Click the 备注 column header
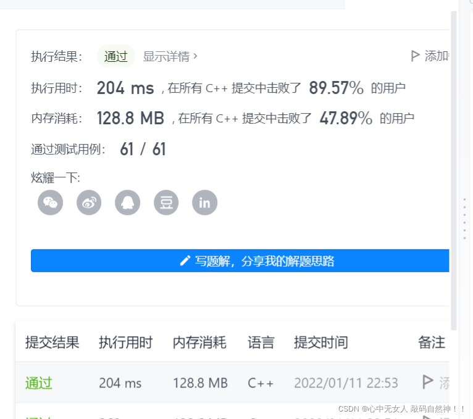The image size is (473, 419). 432,342
